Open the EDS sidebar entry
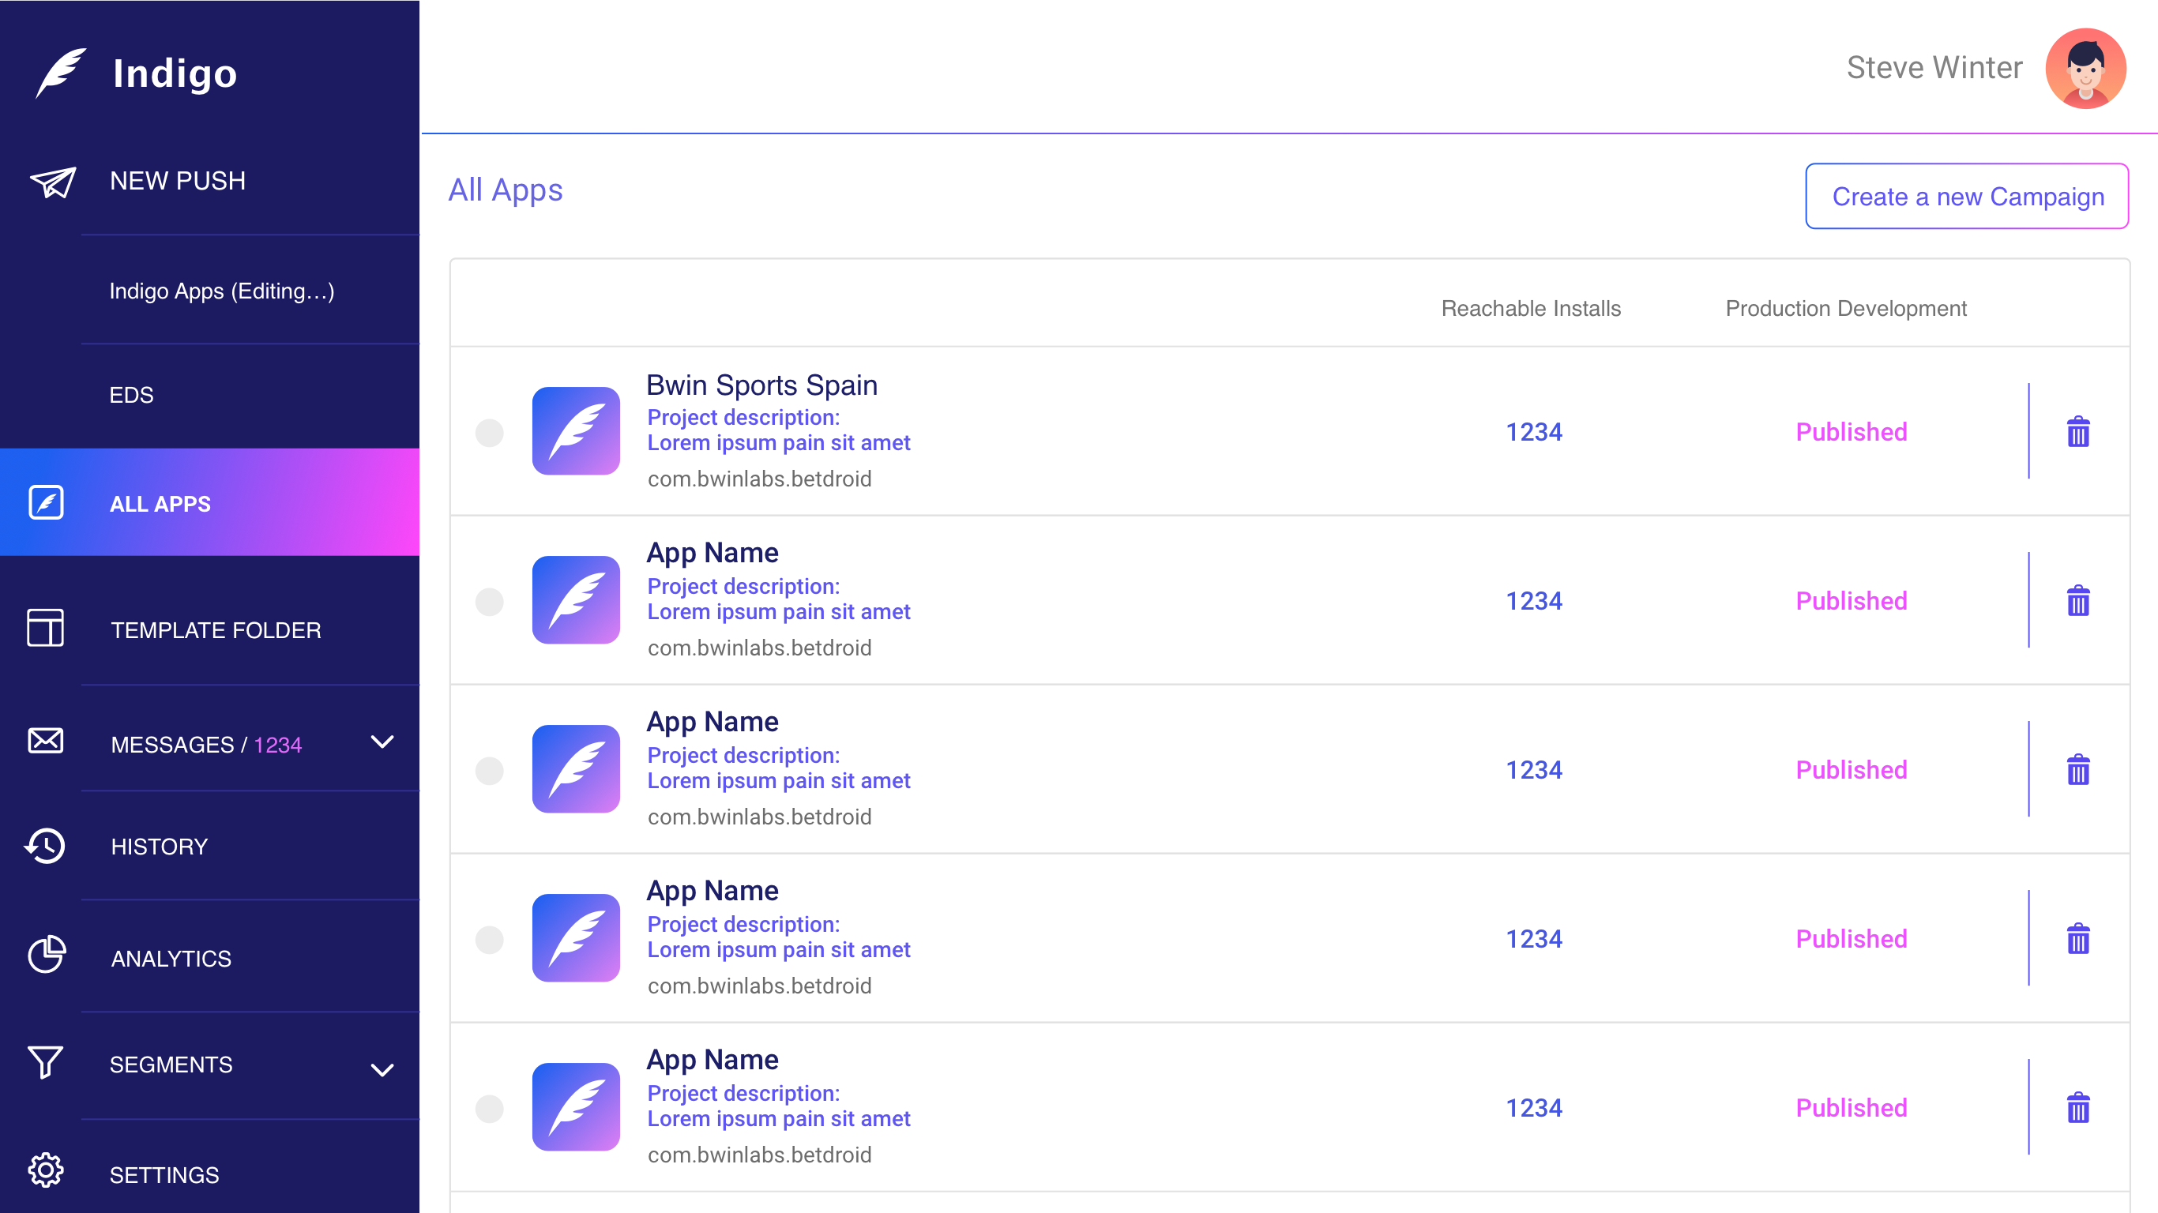The height and width of the screenshot is (1213, 2158). pos(132,396)
